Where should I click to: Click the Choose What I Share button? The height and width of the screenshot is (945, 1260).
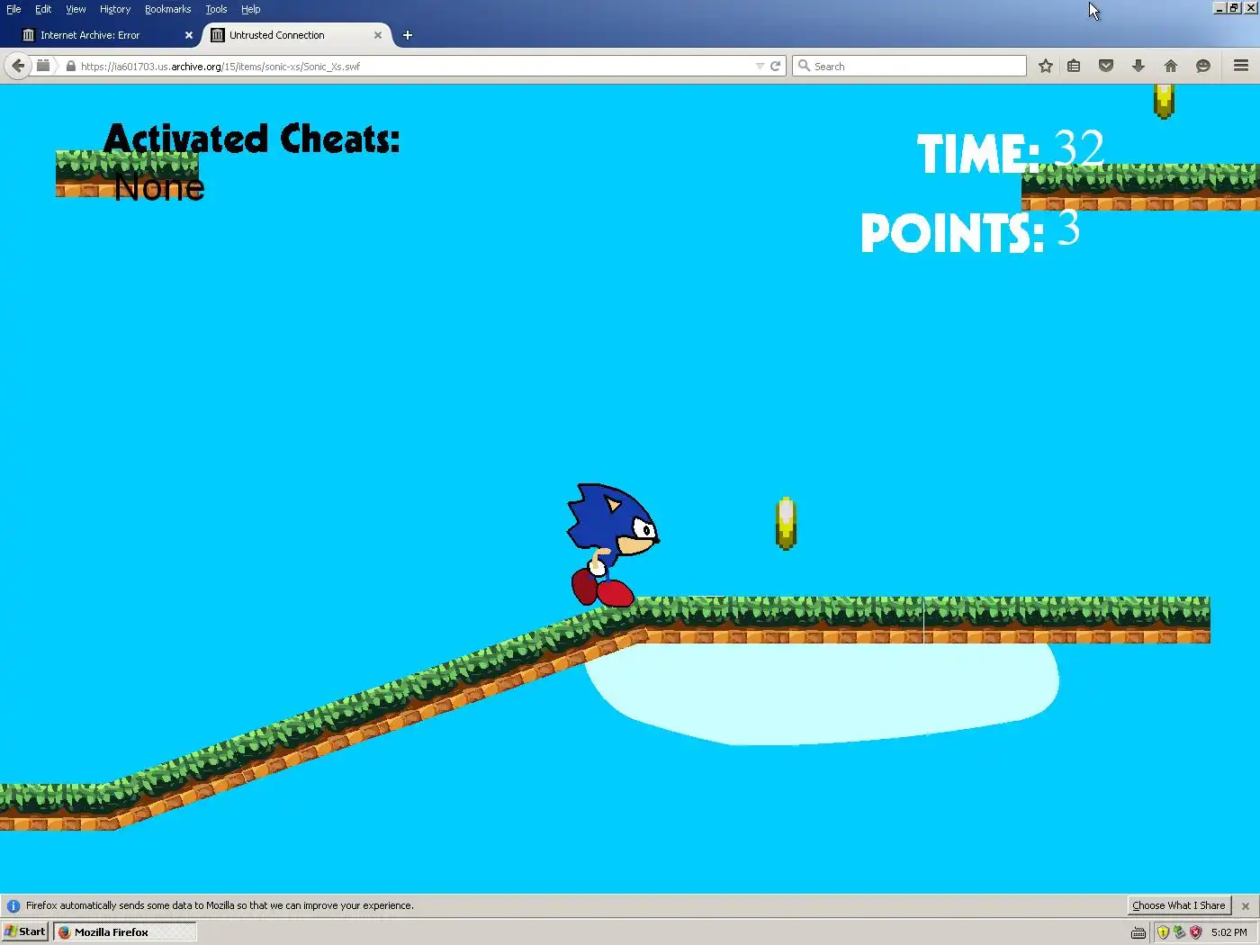1179,905
